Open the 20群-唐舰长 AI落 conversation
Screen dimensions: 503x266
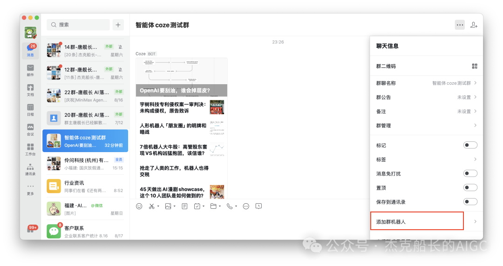pos(85,118)
